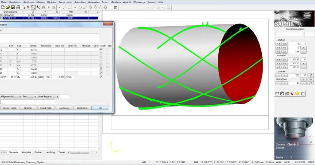The height and width of the screenshot is (165, 315).
Task: Toggle Stat checkbox for X row
Action: (x=108, y=49)
